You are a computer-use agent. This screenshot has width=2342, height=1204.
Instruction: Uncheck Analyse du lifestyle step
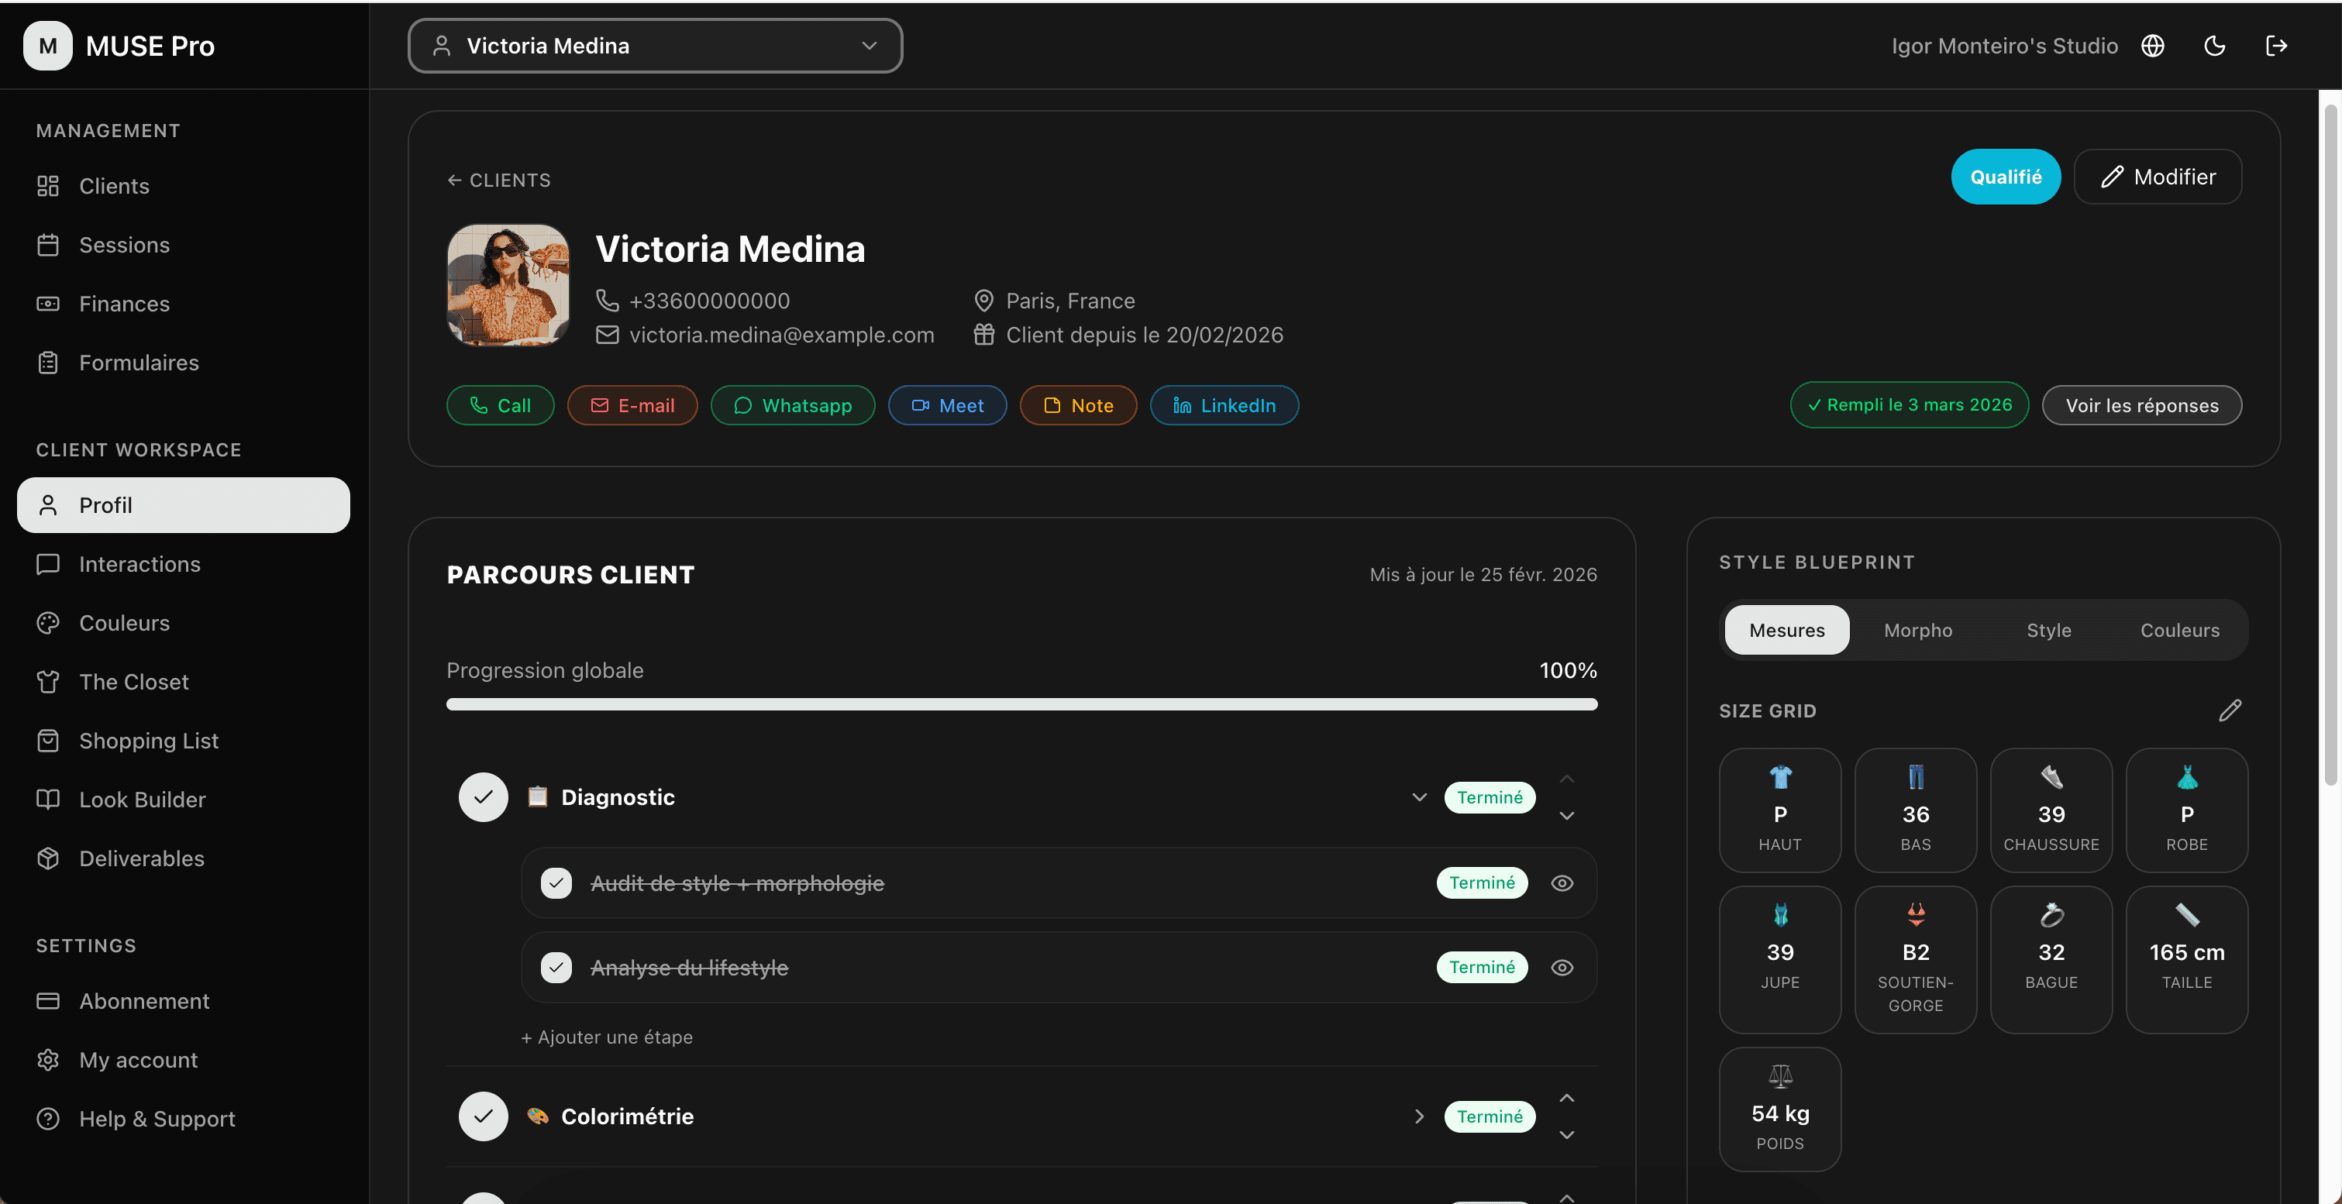[x=556, y=967]
